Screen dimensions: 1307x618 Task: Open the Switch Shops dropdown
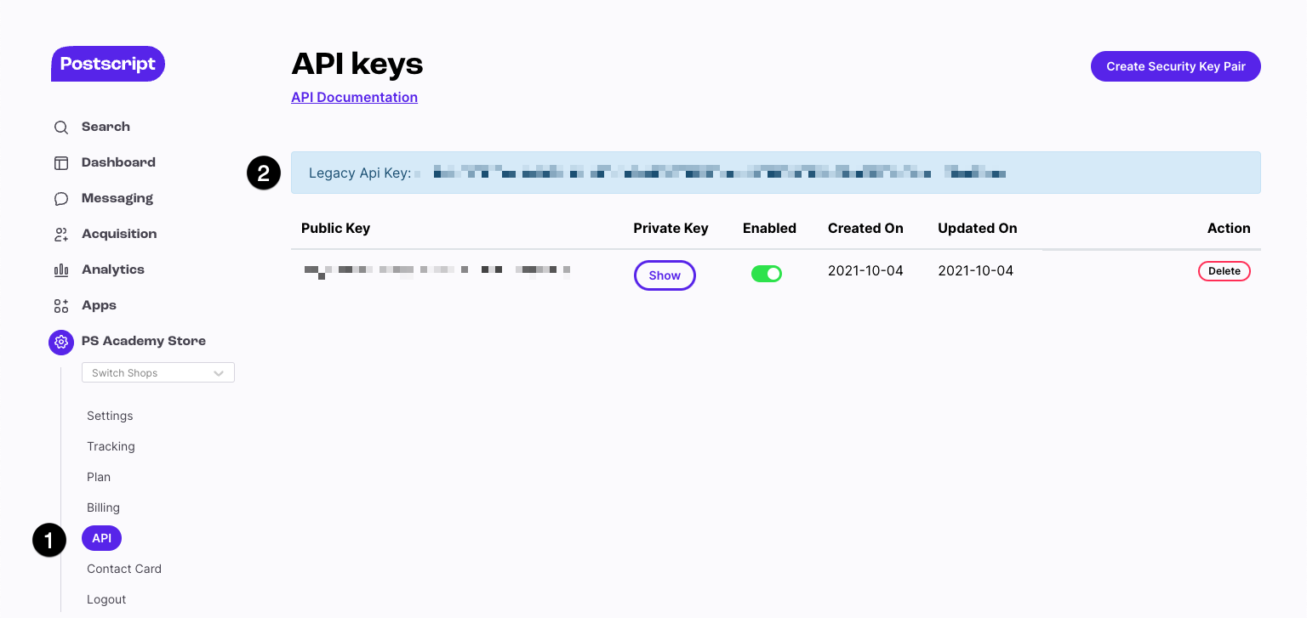(x=158, y=373)
